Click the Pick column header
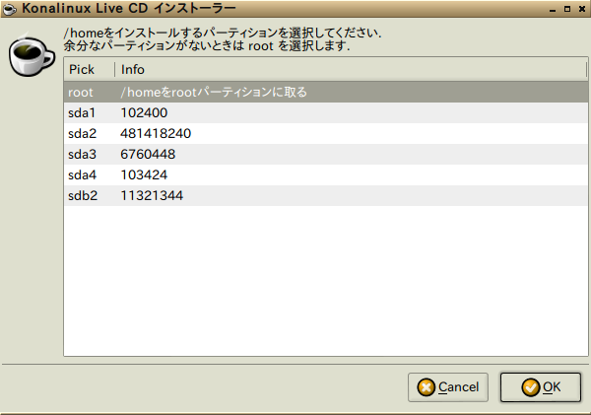The height and width of the screenshot is (415, 591). tap(90, 69)
